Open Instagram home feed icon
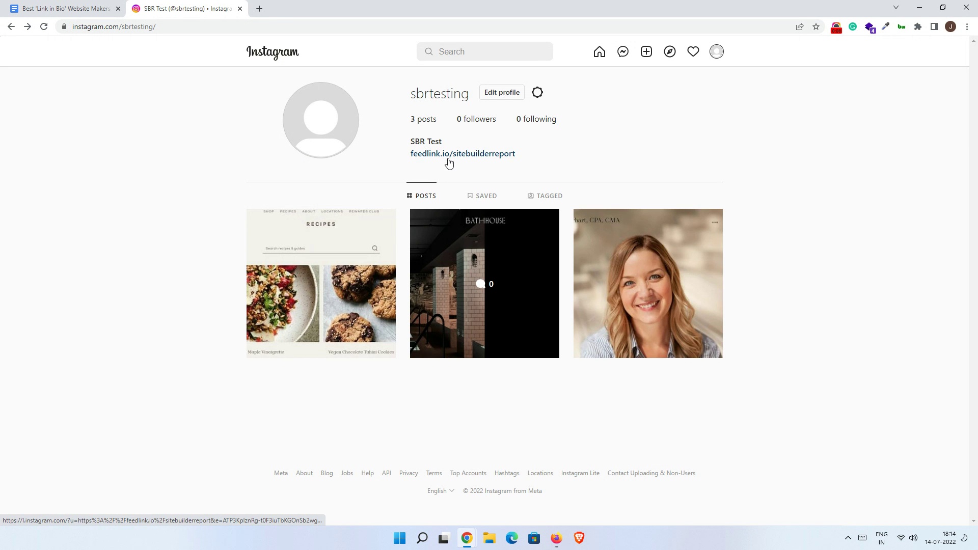Screen dimensions: 978x550 (599, 51)
